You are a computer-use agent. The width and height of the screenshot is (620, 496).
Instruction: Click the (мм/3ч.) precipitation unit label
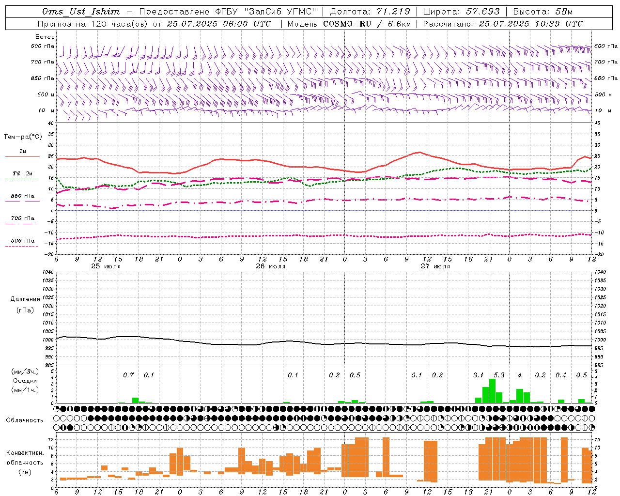coord(25,372)
